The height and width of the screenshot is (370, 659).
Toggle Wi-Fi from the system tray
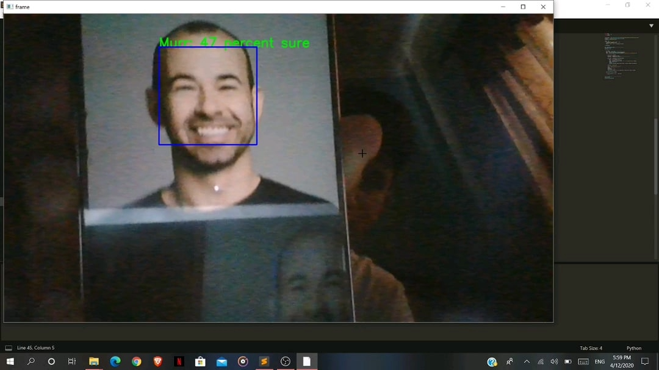(540, 361)
